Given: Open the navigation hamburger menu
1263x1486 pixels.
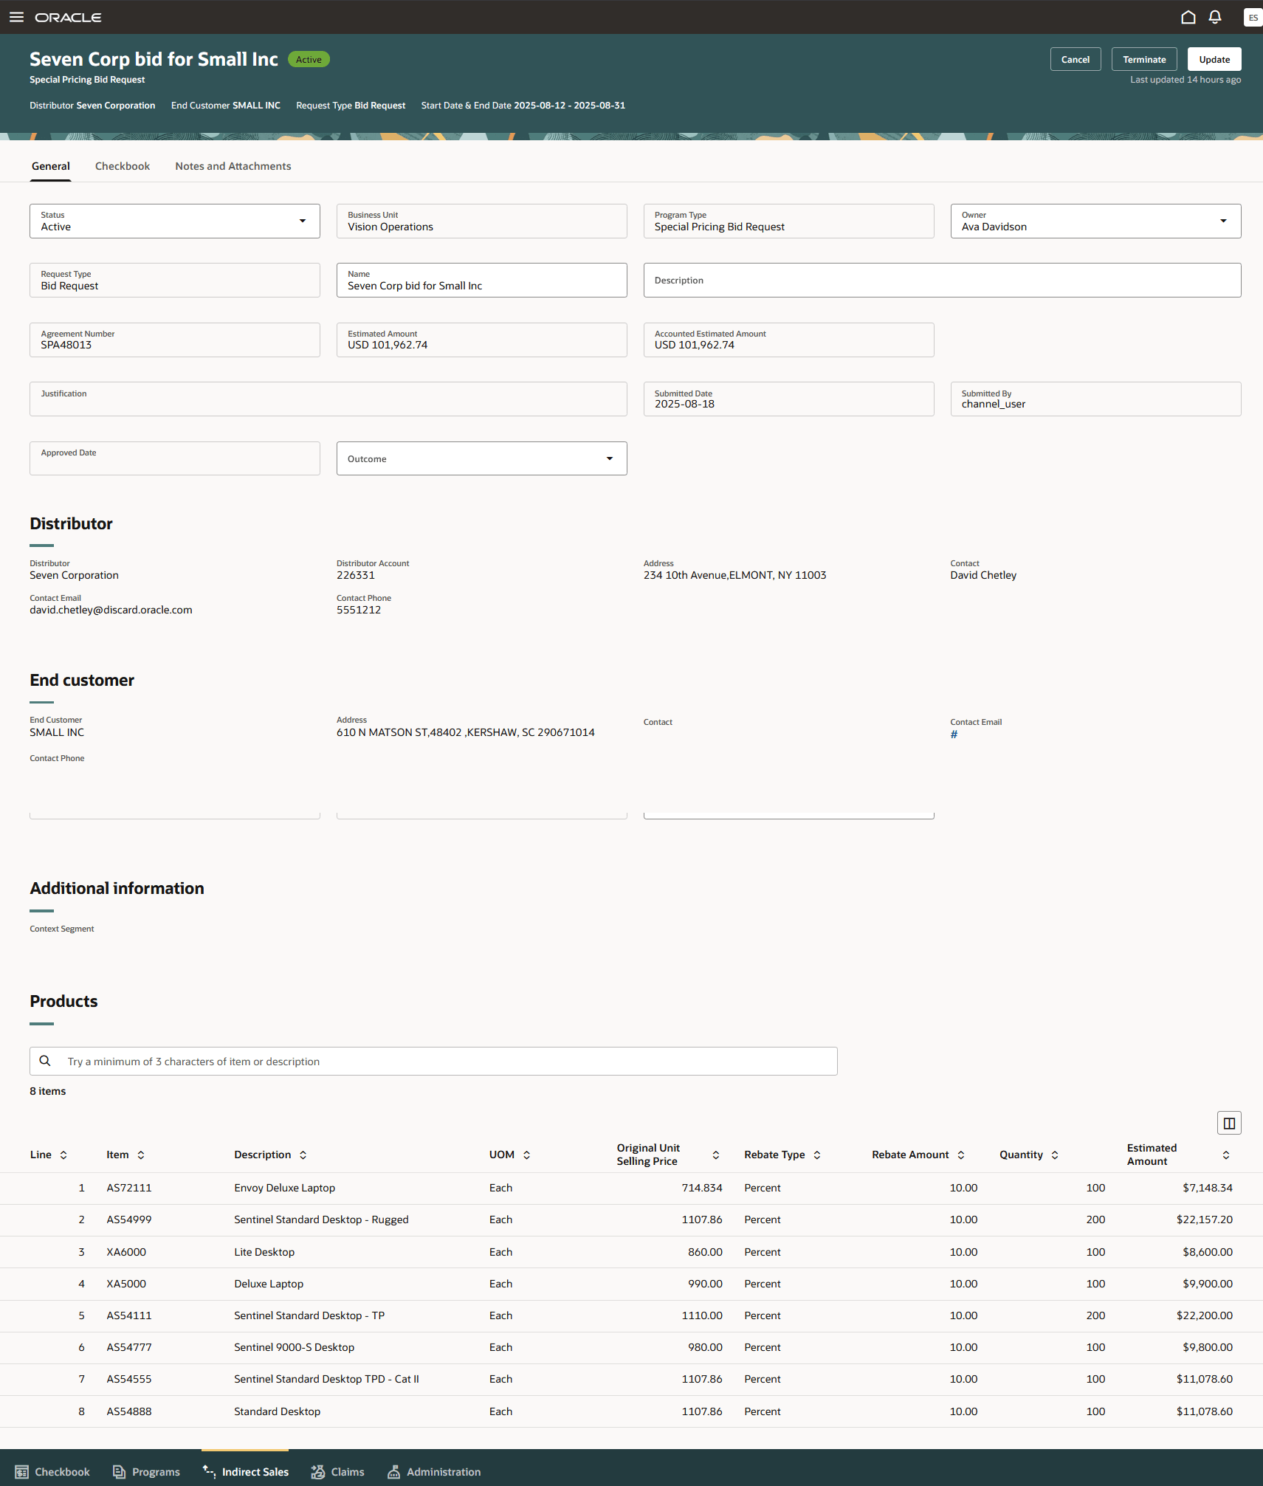Looking at the screenshot, I should (x=16, y=17).
